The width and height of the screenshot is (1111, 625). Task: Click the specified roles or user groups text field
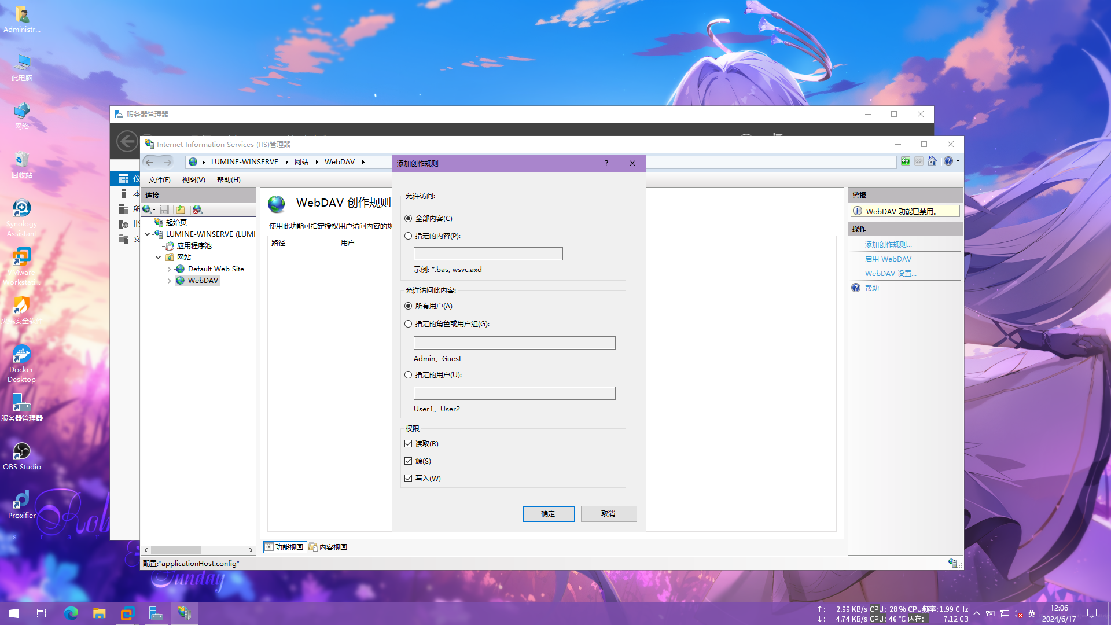click(514, 343)
